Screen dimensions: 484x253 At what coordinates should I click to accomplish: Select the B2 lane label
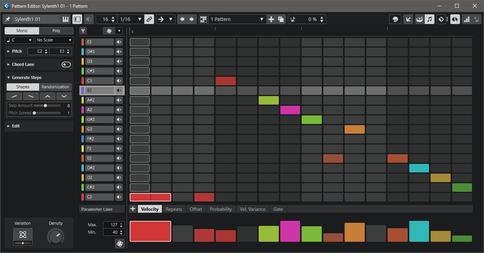coord(99,91)
